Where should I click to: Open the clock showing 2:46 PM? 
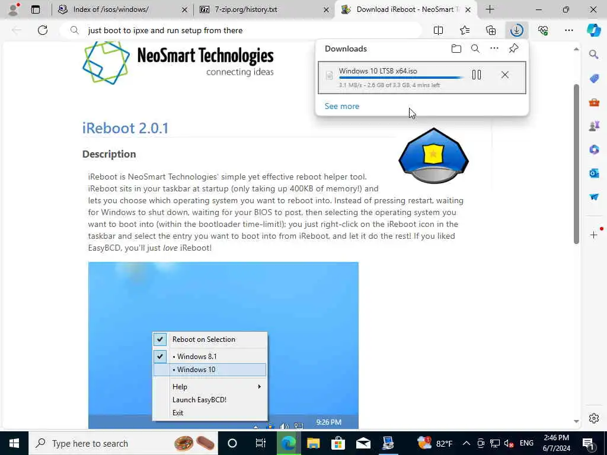point(556,443)
